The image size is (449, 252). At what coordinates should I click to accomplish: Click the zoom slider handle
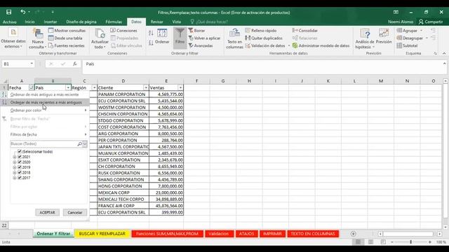click(x=411, y=242)
